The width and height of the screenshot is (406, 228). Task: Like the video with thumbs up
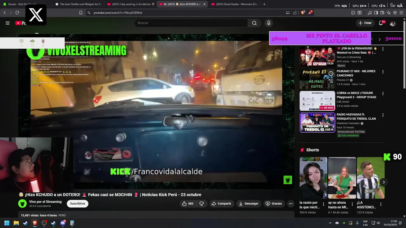[187, 204]
